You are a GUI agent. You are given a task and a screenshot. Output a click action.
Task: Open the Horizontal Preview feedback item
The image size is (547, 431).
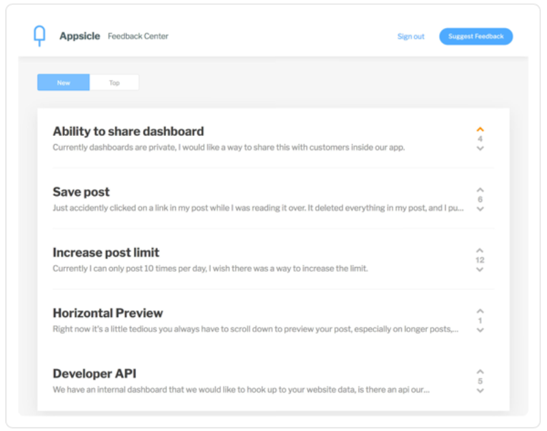click(108, 313)
